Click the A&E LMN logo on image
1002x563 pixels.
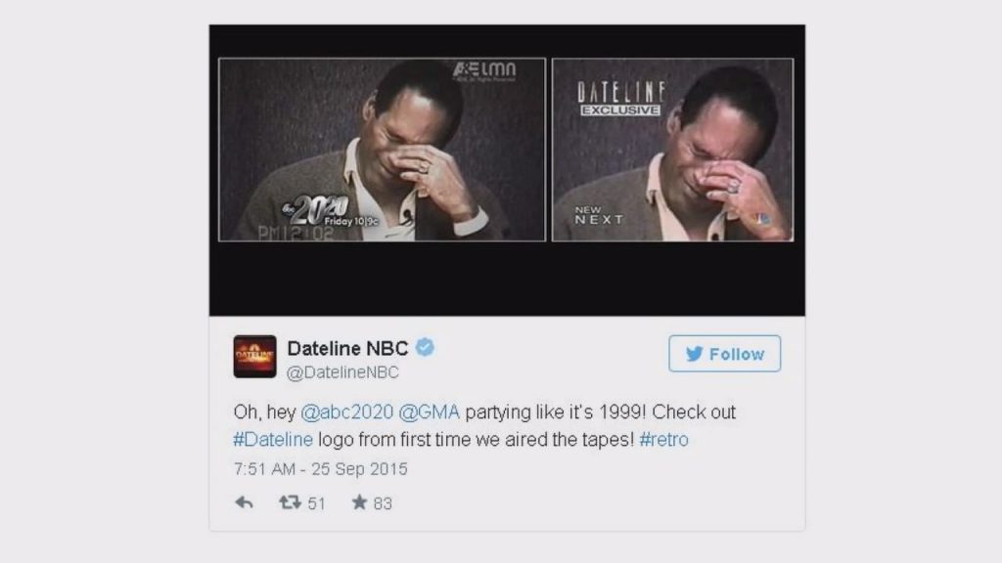tap(485, 70)
